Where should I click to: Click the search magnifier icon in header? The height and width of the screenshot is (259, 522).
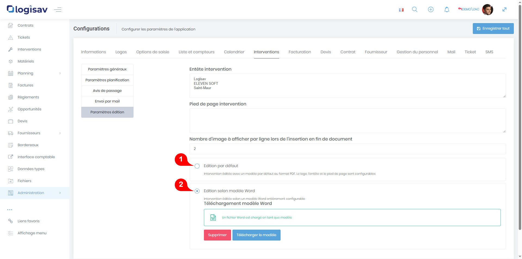(x=415, y=10)
